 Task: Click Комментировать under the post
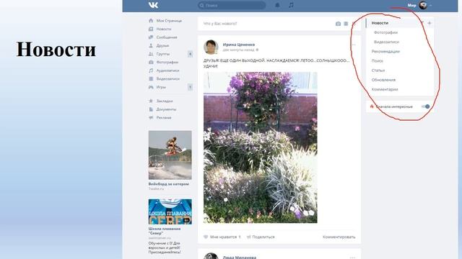pyautogui.click(x=339, y=237)
